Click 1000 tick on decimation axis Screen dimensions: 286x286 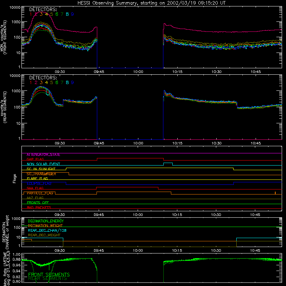point(16,219)
